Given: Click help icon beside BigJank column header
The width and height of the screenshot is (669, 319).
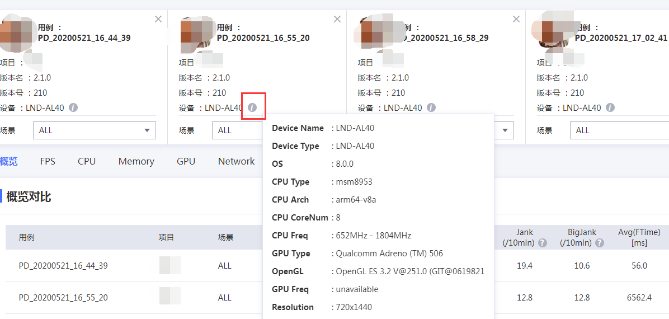Looking at the screenshot, I should [600, 243].
